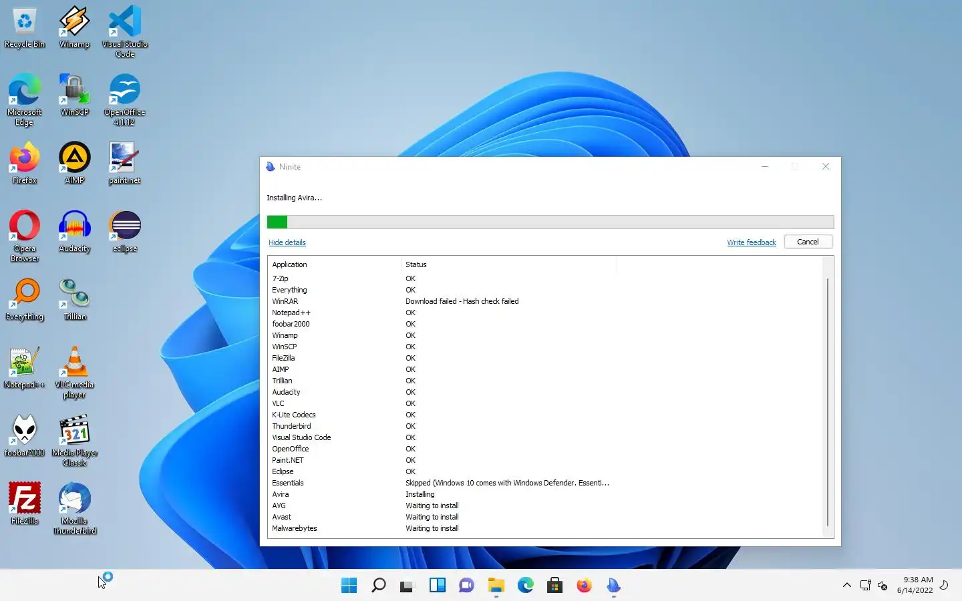
Task: Select Opera Browser desktop icon
Action: [x=25, y=236]
